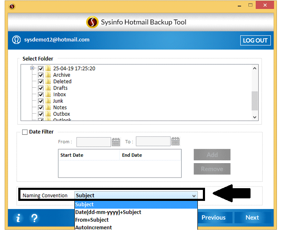Select the Drafts folder name
The image size is (282, 231).
pyautogui.click(x=60, y=88)
